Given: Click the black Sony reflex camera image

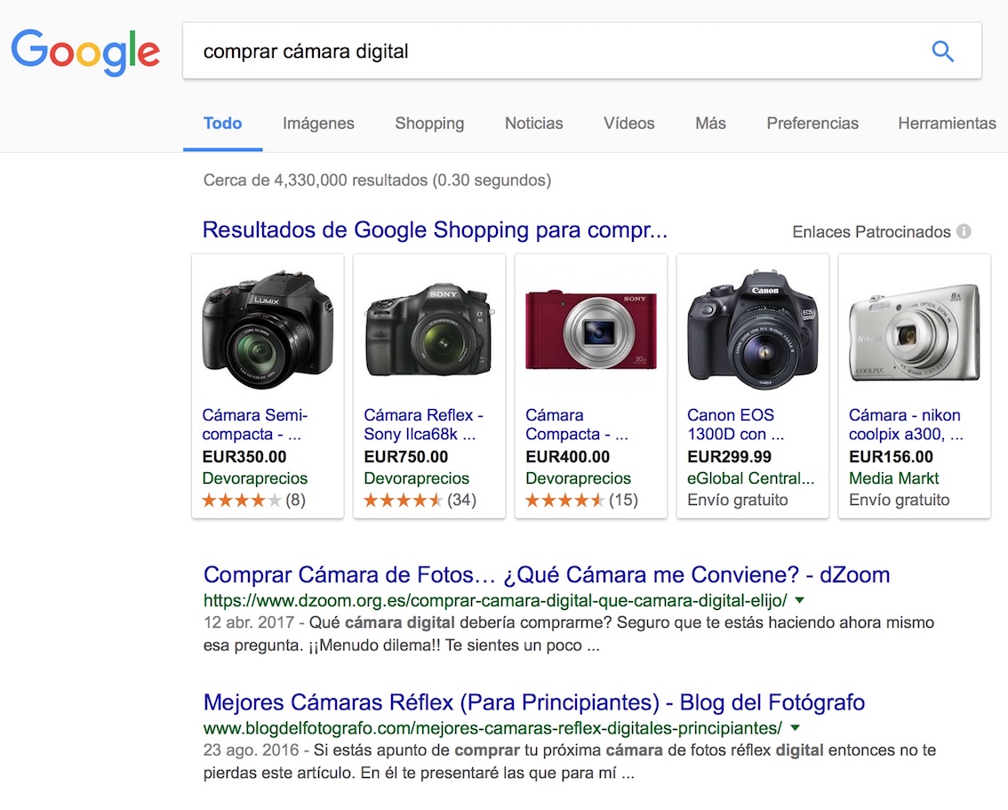Looking at the screenshot, I should (x=429, y=330).
